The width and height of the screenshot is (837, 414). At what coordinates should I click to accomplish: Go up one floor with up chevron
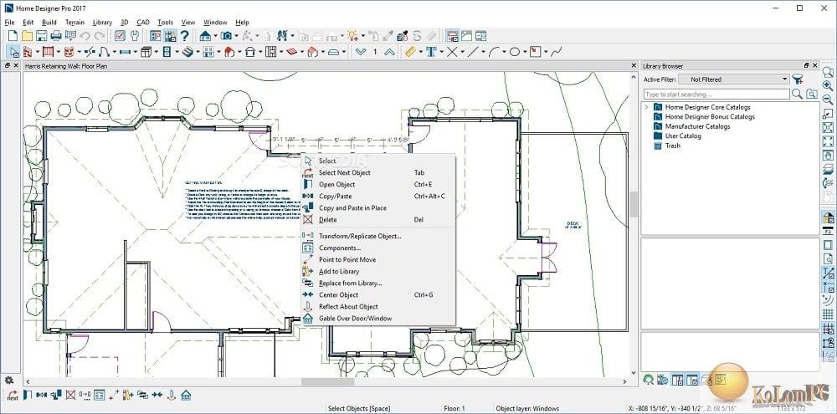pos(390,52)
